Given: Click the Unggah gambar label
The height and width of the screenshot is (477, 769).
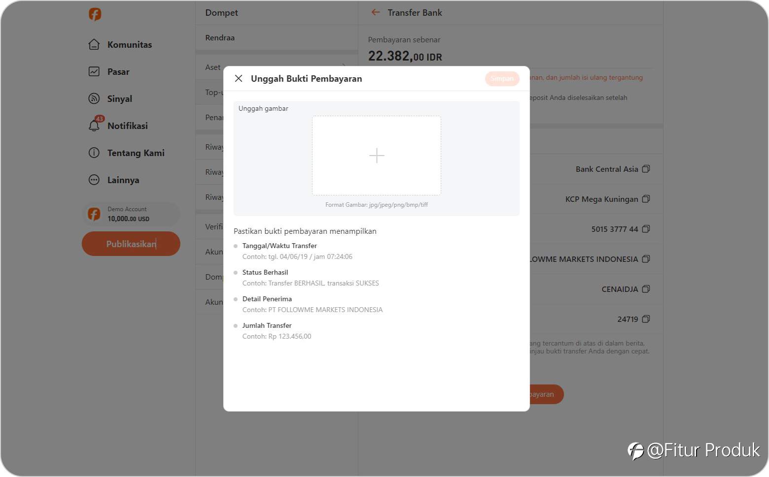Looking at the screenshot, I should coord(263,108).
